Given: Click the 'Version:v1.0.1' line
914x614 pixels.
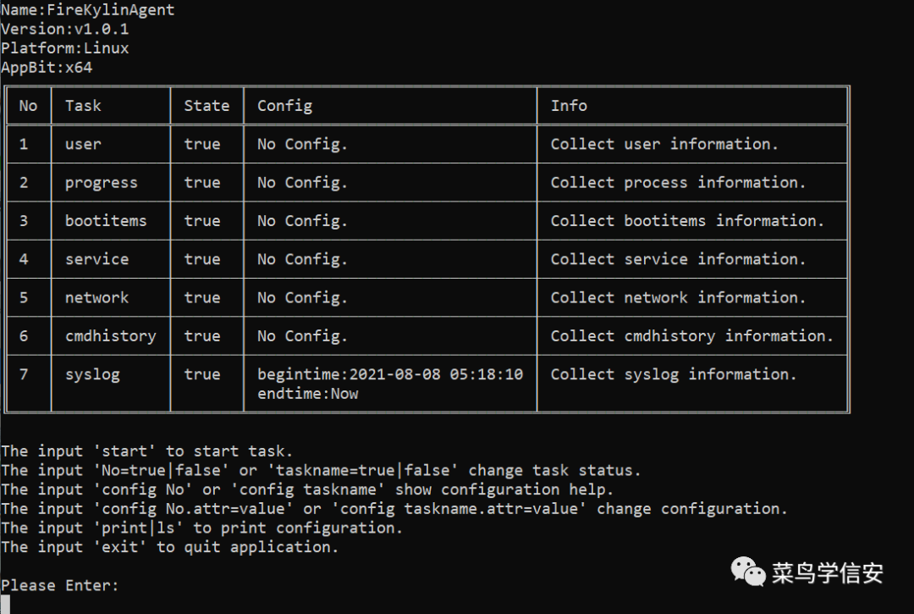Looking at the screenshot, I should pyautogui.click(x=64, y=29).
